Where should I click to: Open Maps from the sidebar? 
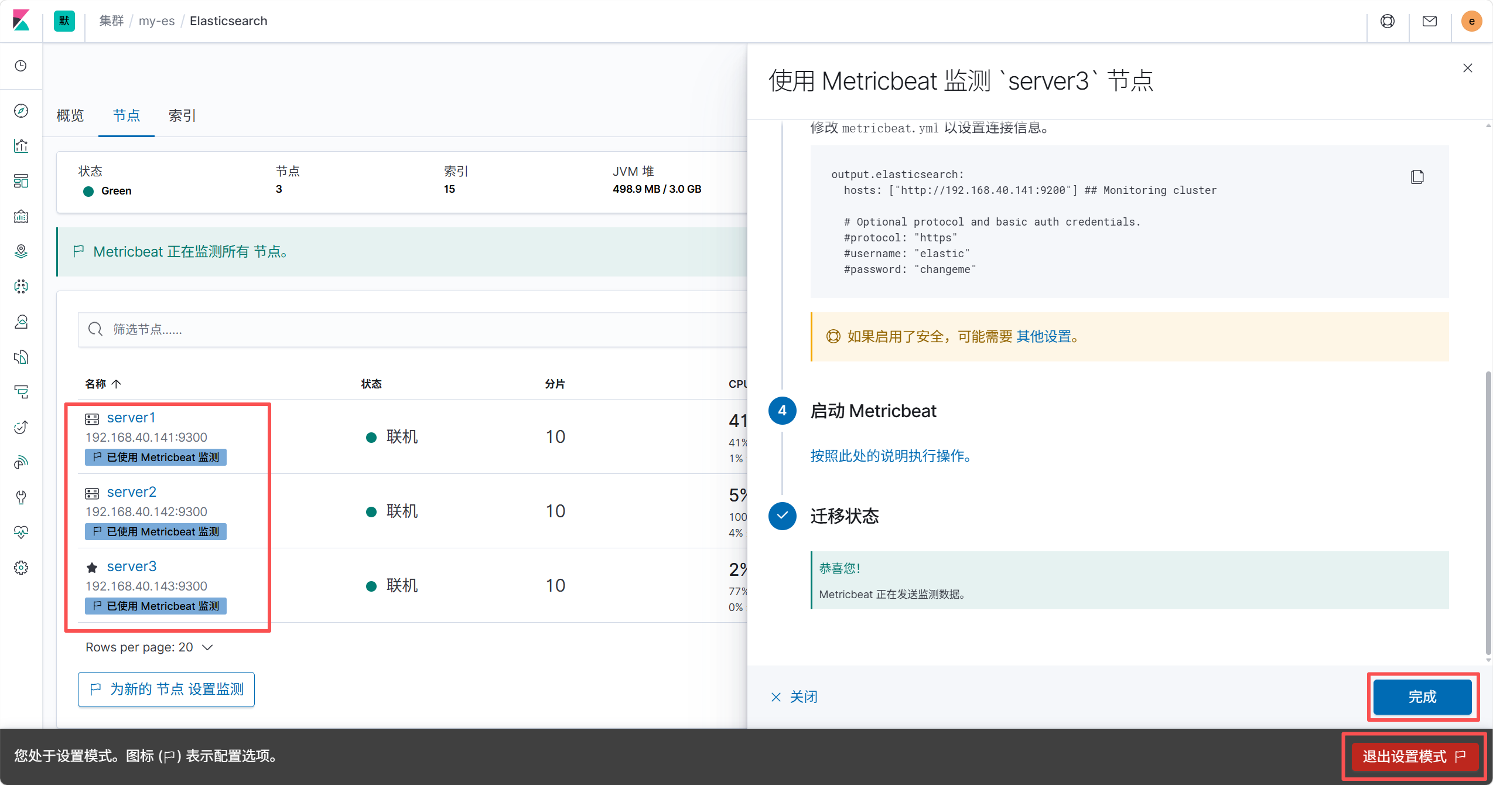point(21,251)
